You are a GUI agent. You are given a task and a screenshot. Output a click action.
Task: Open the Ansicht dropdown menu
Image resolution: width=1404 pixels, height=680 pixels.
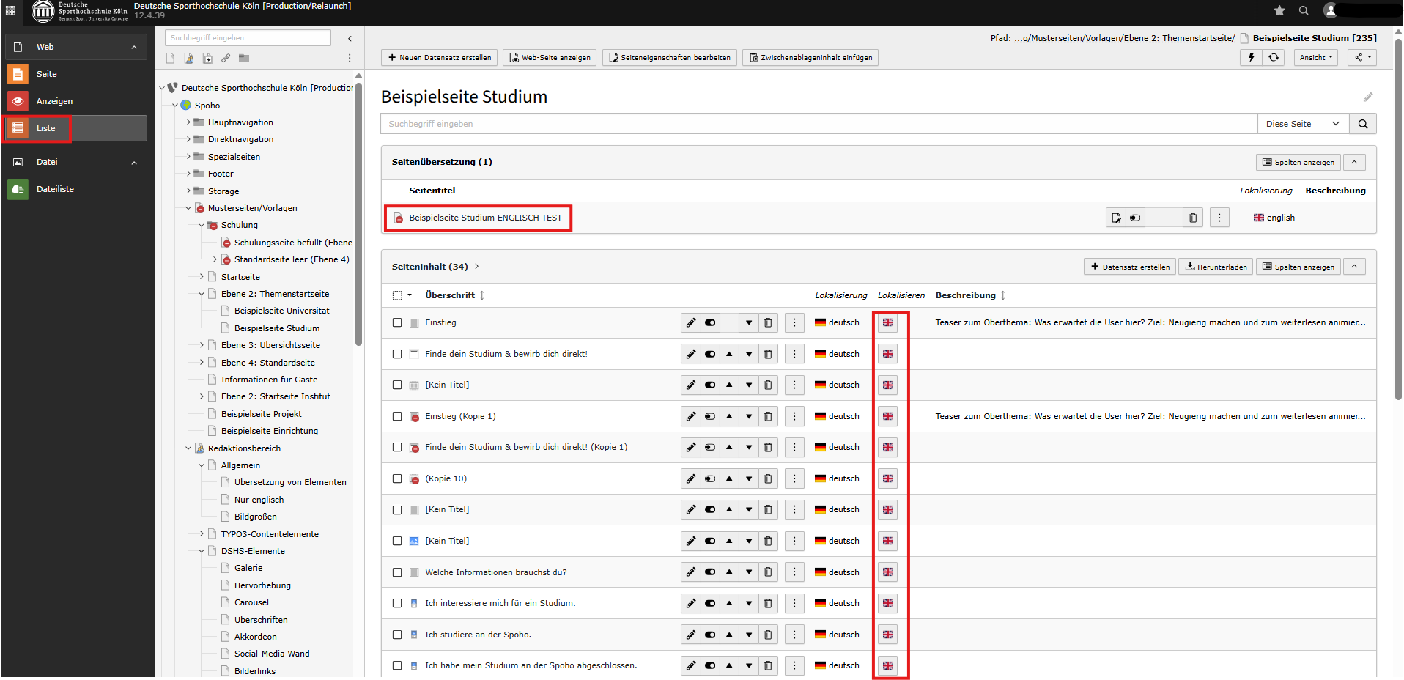[1316, 57]
